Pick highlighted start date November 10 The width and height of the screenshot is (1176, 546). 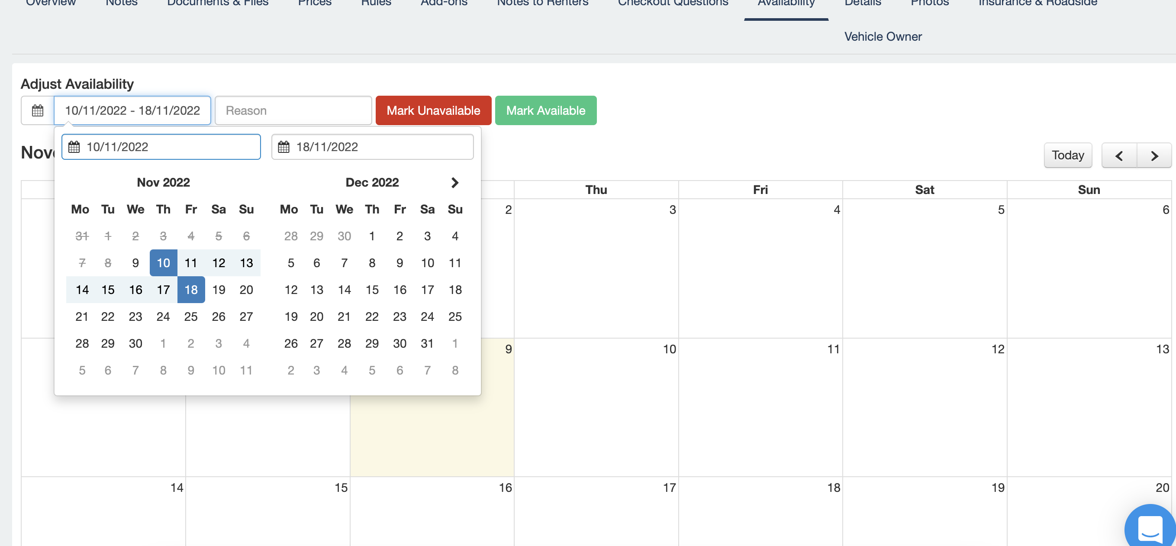coord(163,263)
